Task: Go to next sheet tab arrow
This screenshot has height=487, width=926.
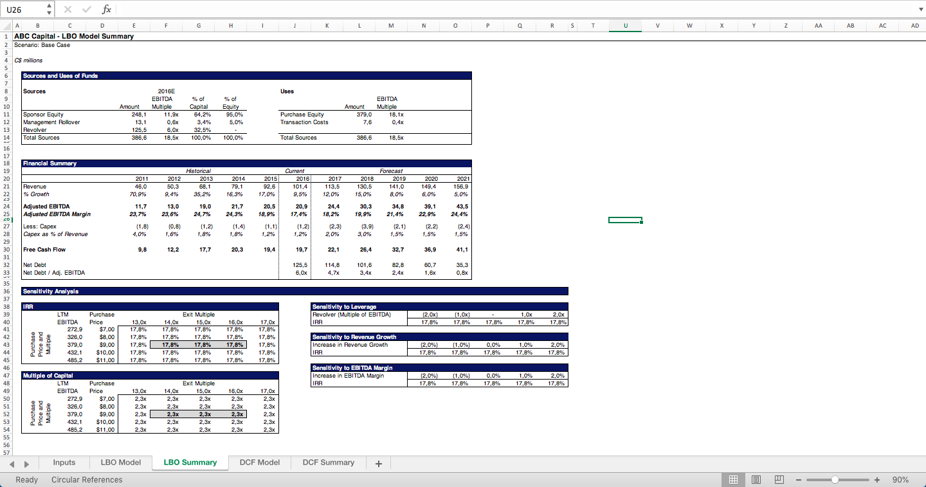Action: [27, 463]
